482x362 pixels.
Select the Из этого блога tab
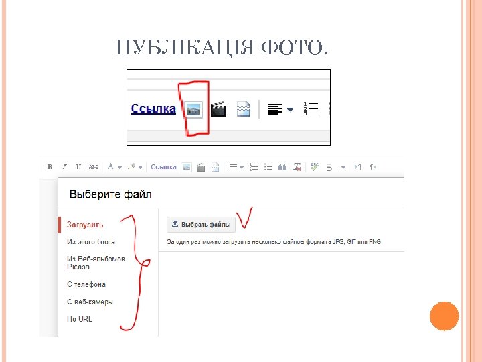coord(91,241)
